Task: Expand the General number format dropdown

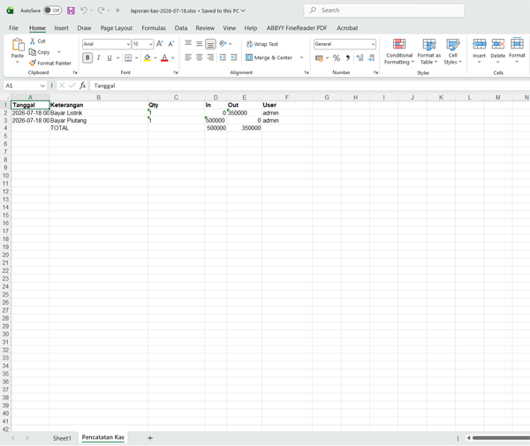Action: point(373,44)
